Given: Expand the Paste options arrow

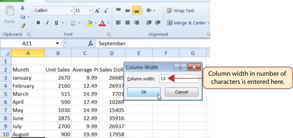Looking at the screenshot, I should coord(10,27).
